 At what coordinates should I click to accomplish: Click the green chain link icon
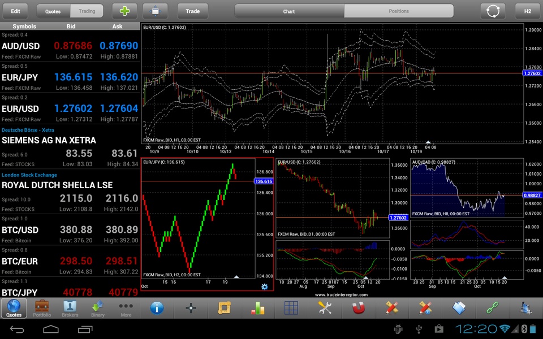pos(492,308)
